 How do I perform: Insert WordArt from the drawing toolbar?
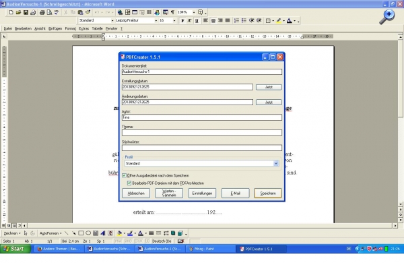tap(103, 233)
